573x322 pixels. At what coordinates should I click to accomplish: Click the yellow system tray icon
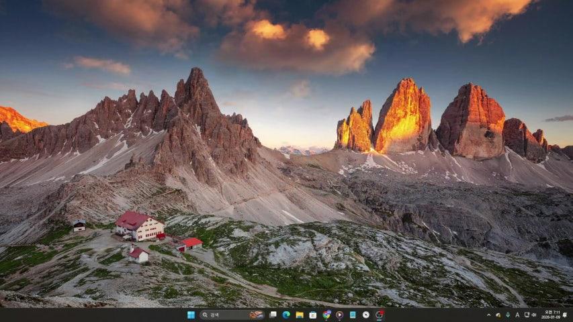tap(498, 315)
